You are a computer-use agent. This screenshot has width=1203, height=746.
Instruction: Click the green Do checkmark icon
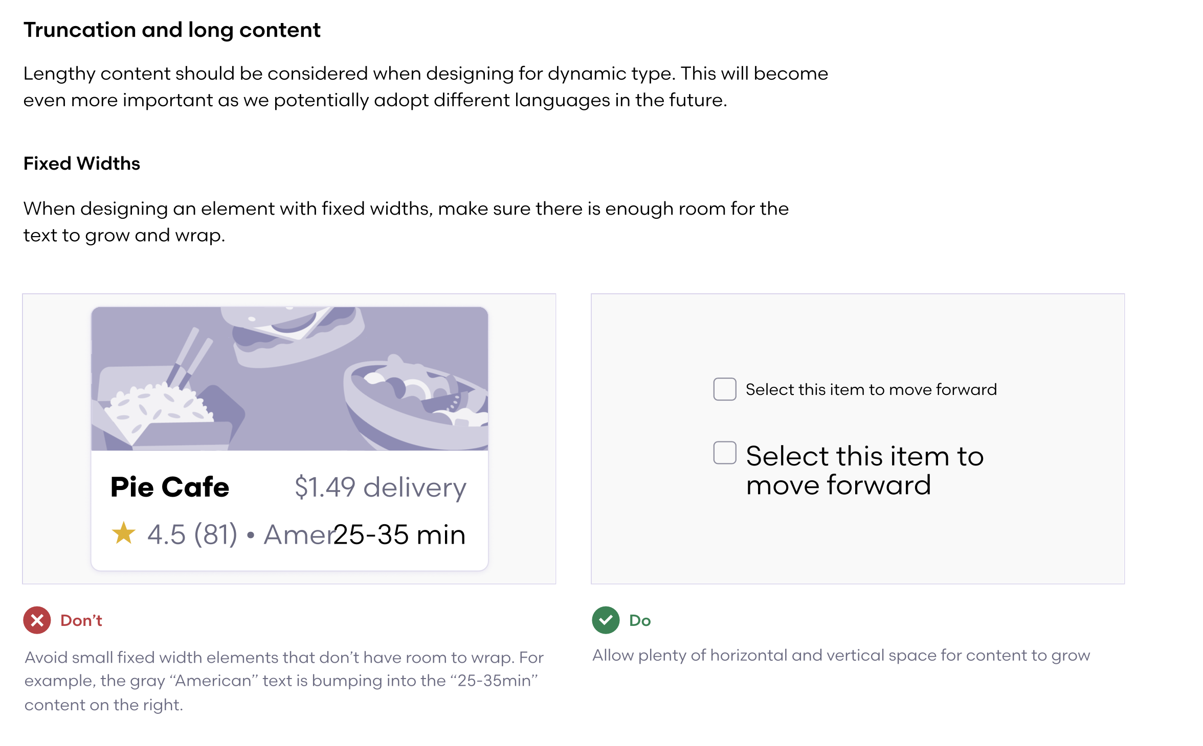pos(606,620)
